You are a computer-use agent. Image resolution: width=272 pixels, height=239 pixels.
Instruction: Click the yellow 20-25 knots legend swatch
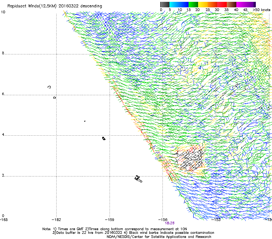pyautogui.click(x=203, y=4)
